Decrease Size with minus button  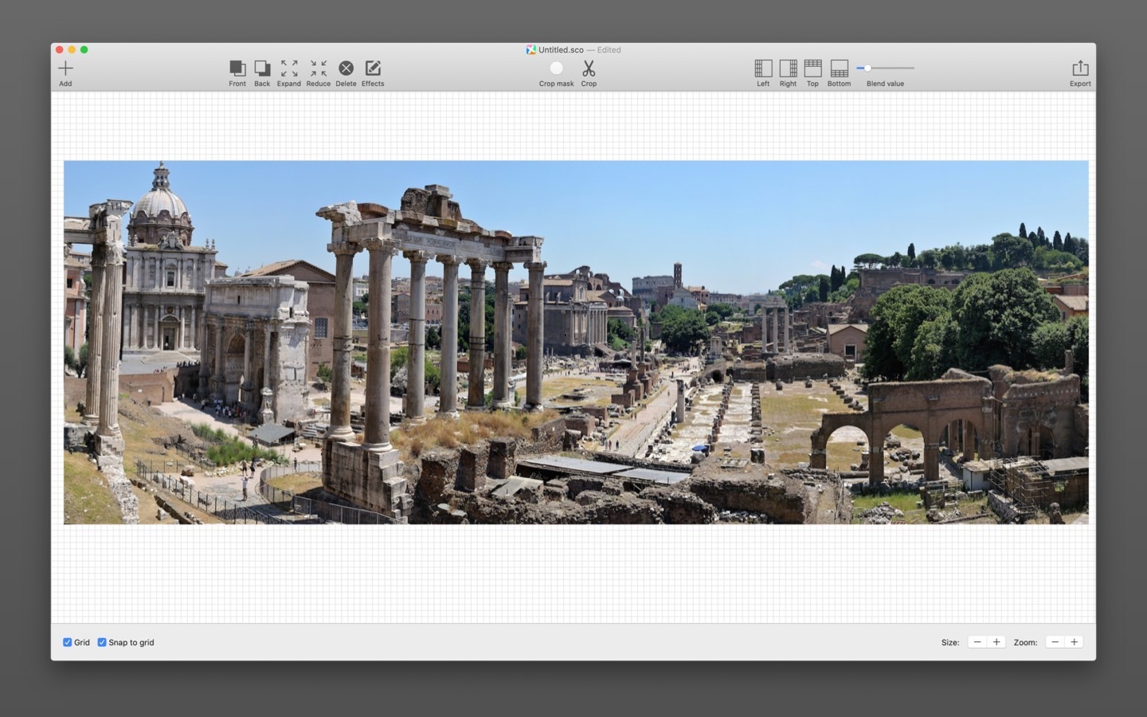(x=977, y=642)
